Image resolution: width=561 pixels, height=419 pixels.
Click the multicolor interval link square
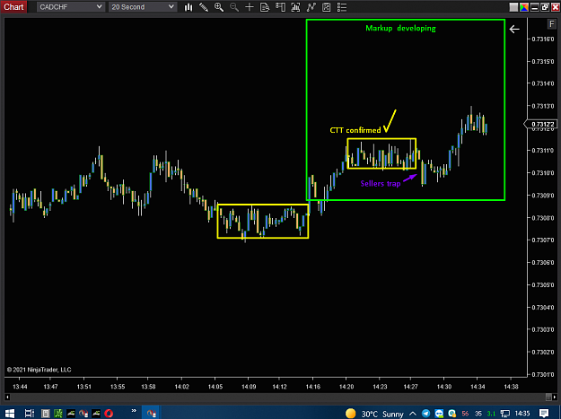524,7
